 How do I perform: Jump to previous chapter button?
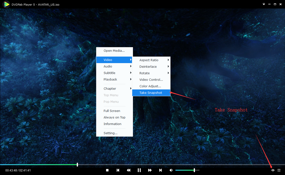point(118,170)
